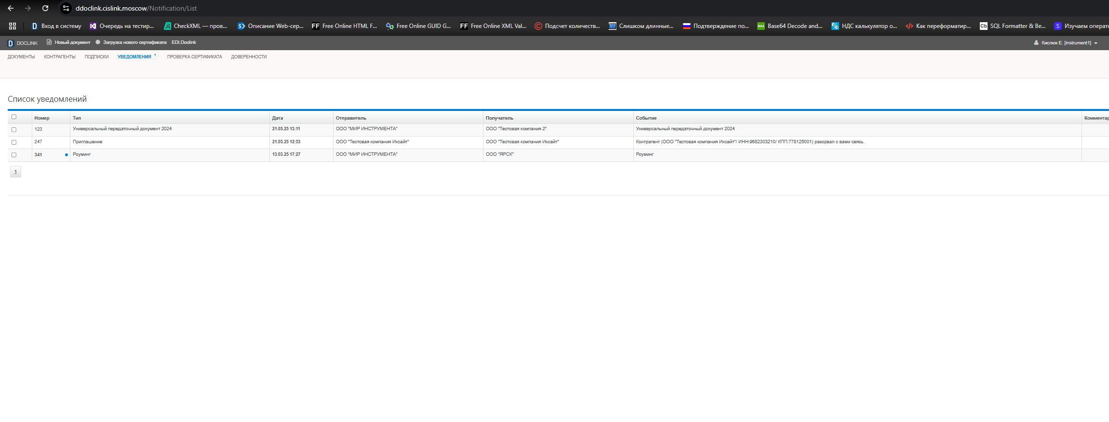Click recipient 'ООО "Тестовая компания 2"'
This screenshot has width=1109, height=422.
tap(516, 129)
